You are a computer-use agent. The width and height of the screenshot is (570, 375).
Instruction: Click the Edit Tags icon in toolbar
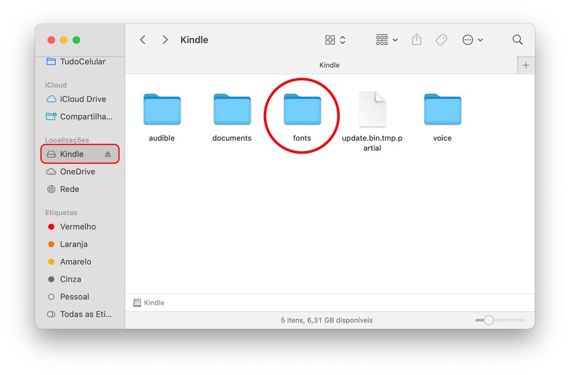click(x=441, y=40)
